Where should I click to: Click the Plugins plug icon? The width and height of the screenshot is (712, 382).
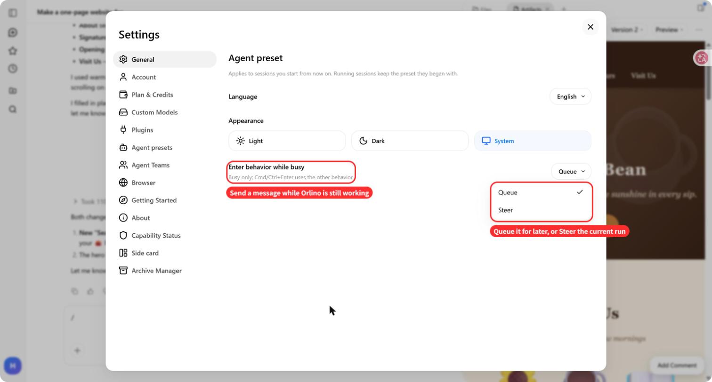point(123,129)
